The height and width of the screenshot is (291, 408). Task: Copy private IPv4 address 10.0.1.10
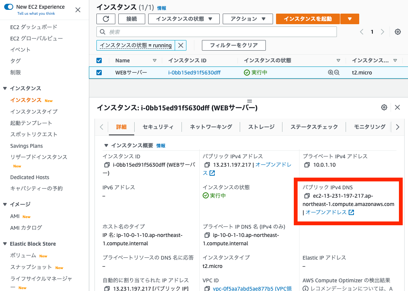(x=307, y=165)
